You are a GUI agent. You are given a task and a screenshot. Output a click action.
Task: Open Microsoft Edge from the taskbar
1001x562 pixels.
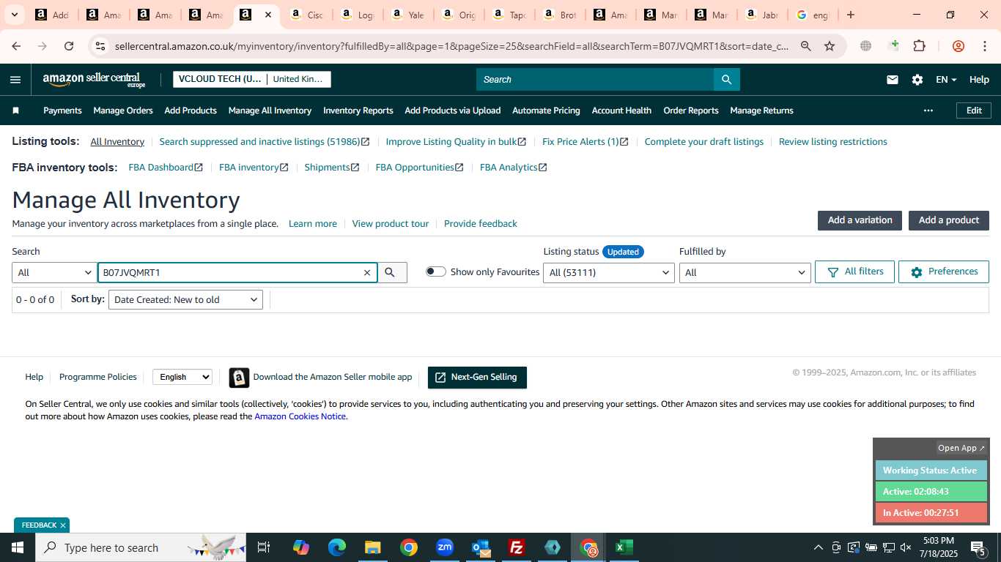(x=337, y=547)
